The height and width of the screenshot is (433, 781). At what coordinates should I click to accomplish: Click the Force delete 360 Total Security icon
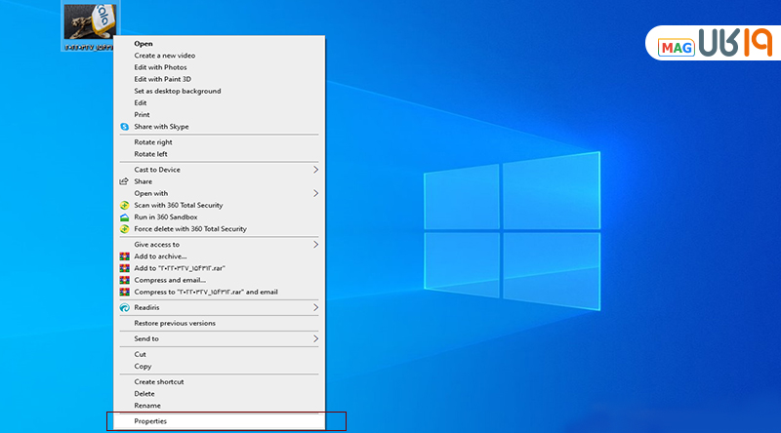[124, 229]
